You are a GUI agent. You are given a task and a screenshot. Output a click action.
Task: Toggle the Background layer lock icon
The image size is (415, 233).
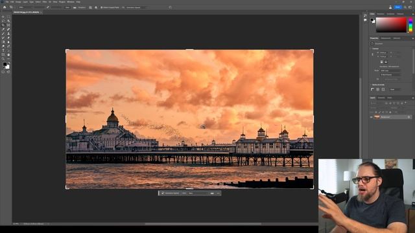(409, 116)
